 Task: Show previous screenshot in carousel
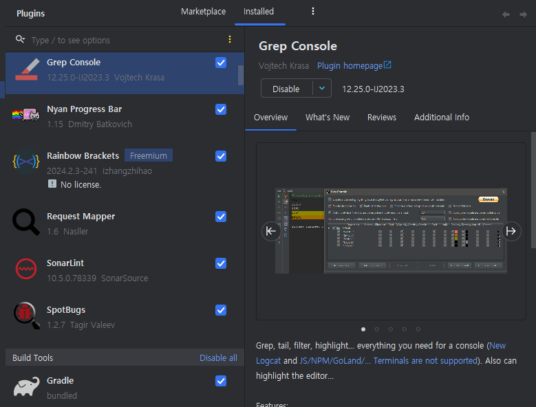click(x=271, y=231)
